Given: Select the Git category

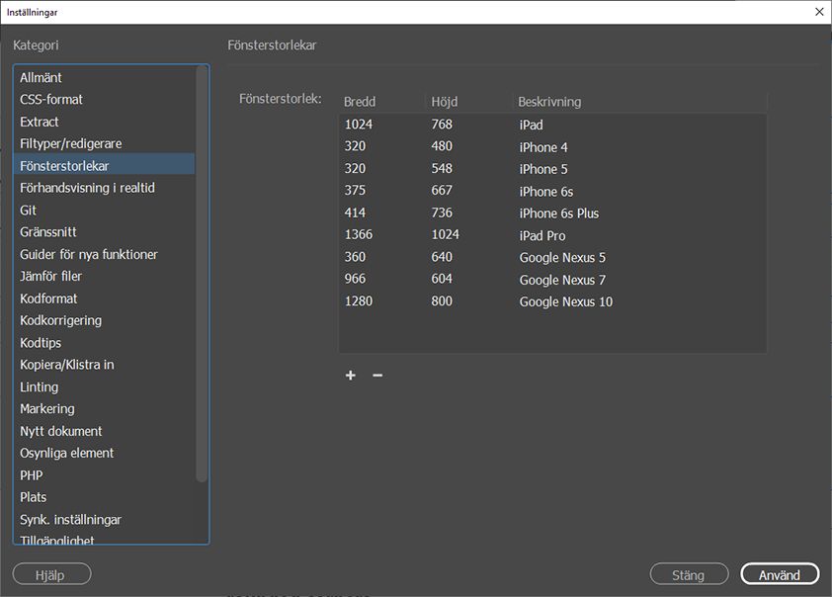Looking at the screenshot, I should click(104, 211).
